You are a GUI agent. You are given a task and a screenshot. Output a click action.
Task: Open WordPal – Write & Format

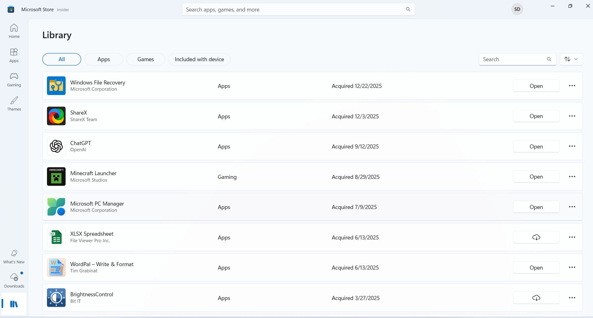point(536,268)
